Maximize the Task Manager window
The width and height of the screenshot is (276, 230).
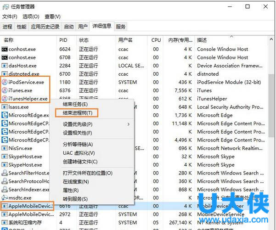tap(248, 7)
